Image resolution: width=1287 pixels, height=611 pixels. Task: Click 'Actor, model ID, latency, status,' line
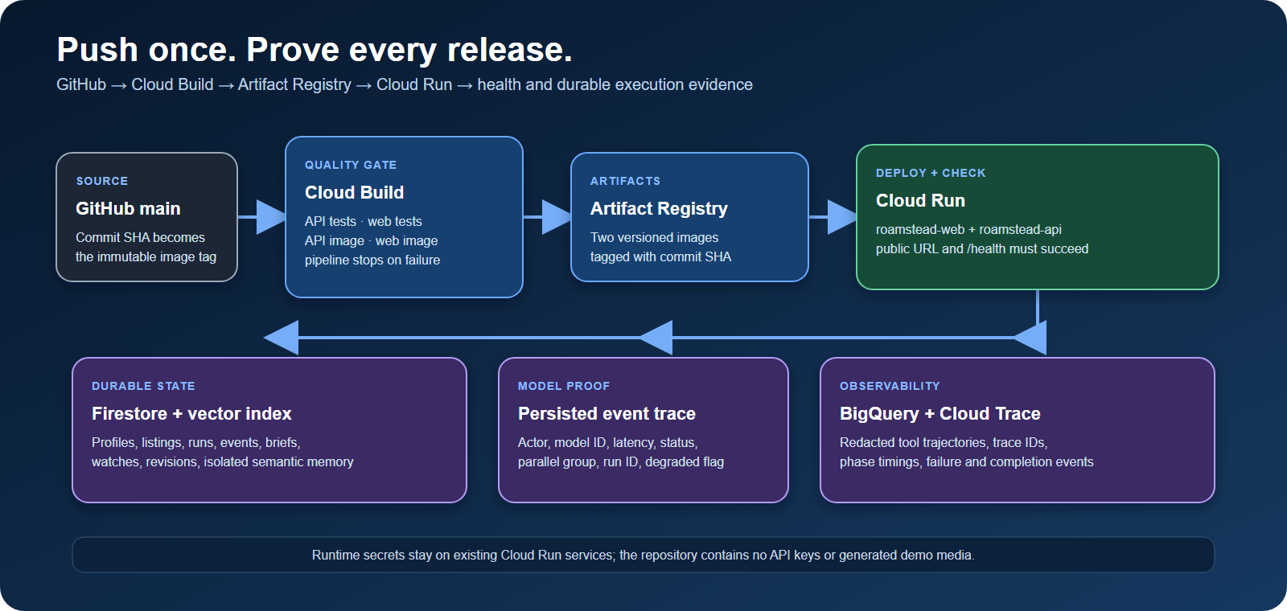pyautogui.click(x=607, y=442)
